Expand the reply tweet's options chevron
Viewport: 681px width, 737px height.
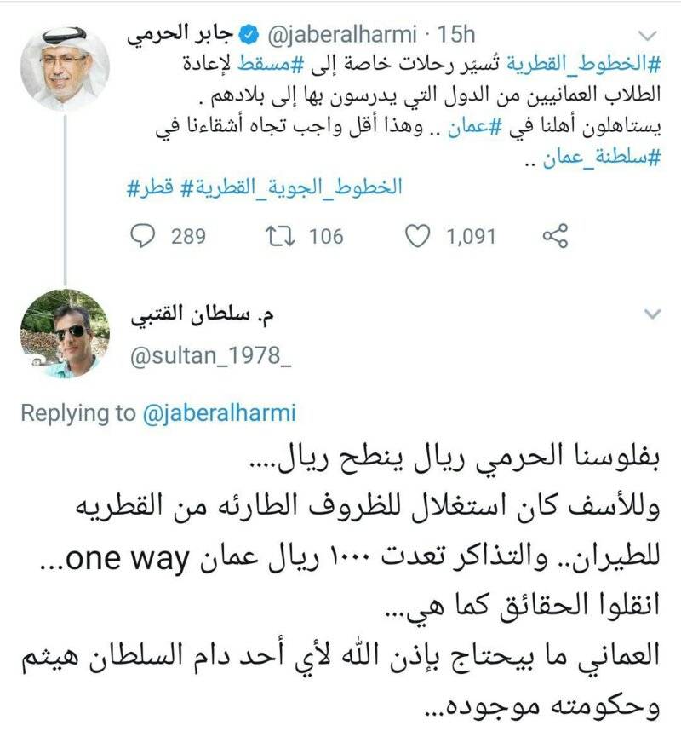[651, 314]
